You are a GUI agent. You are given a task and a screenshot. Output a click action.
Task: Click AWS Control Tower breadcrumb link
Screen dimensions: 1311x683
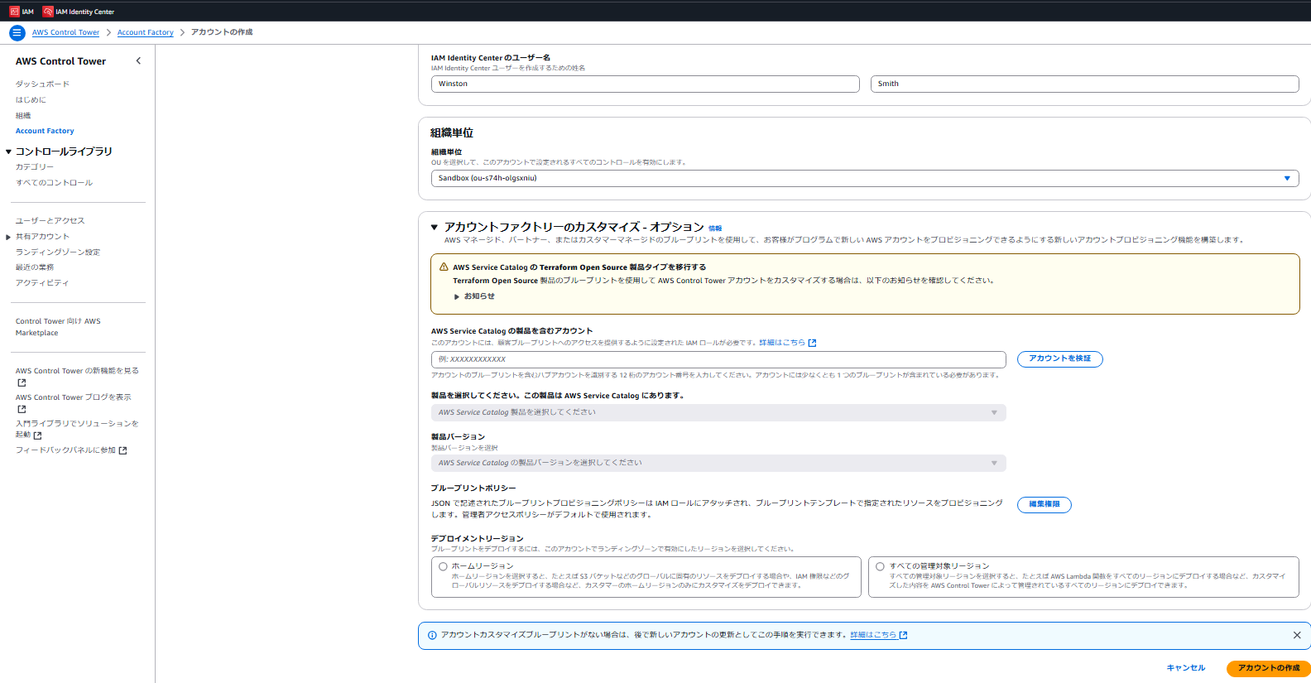point(65,32)
